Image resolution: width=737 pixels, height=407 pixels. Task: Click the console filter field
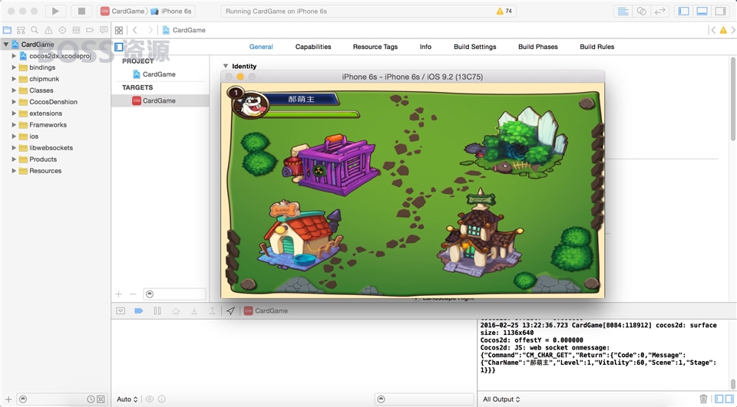tap(425, 399)
